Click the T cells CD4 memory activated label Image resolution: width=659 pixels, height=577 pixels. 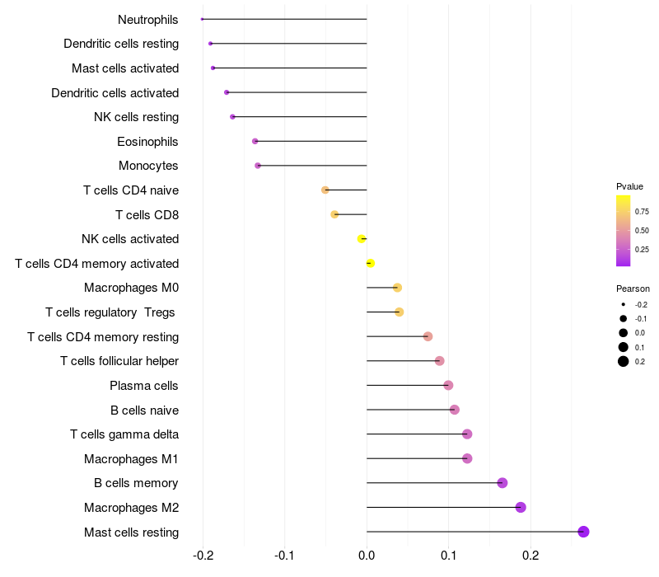(x=97, y=264)
